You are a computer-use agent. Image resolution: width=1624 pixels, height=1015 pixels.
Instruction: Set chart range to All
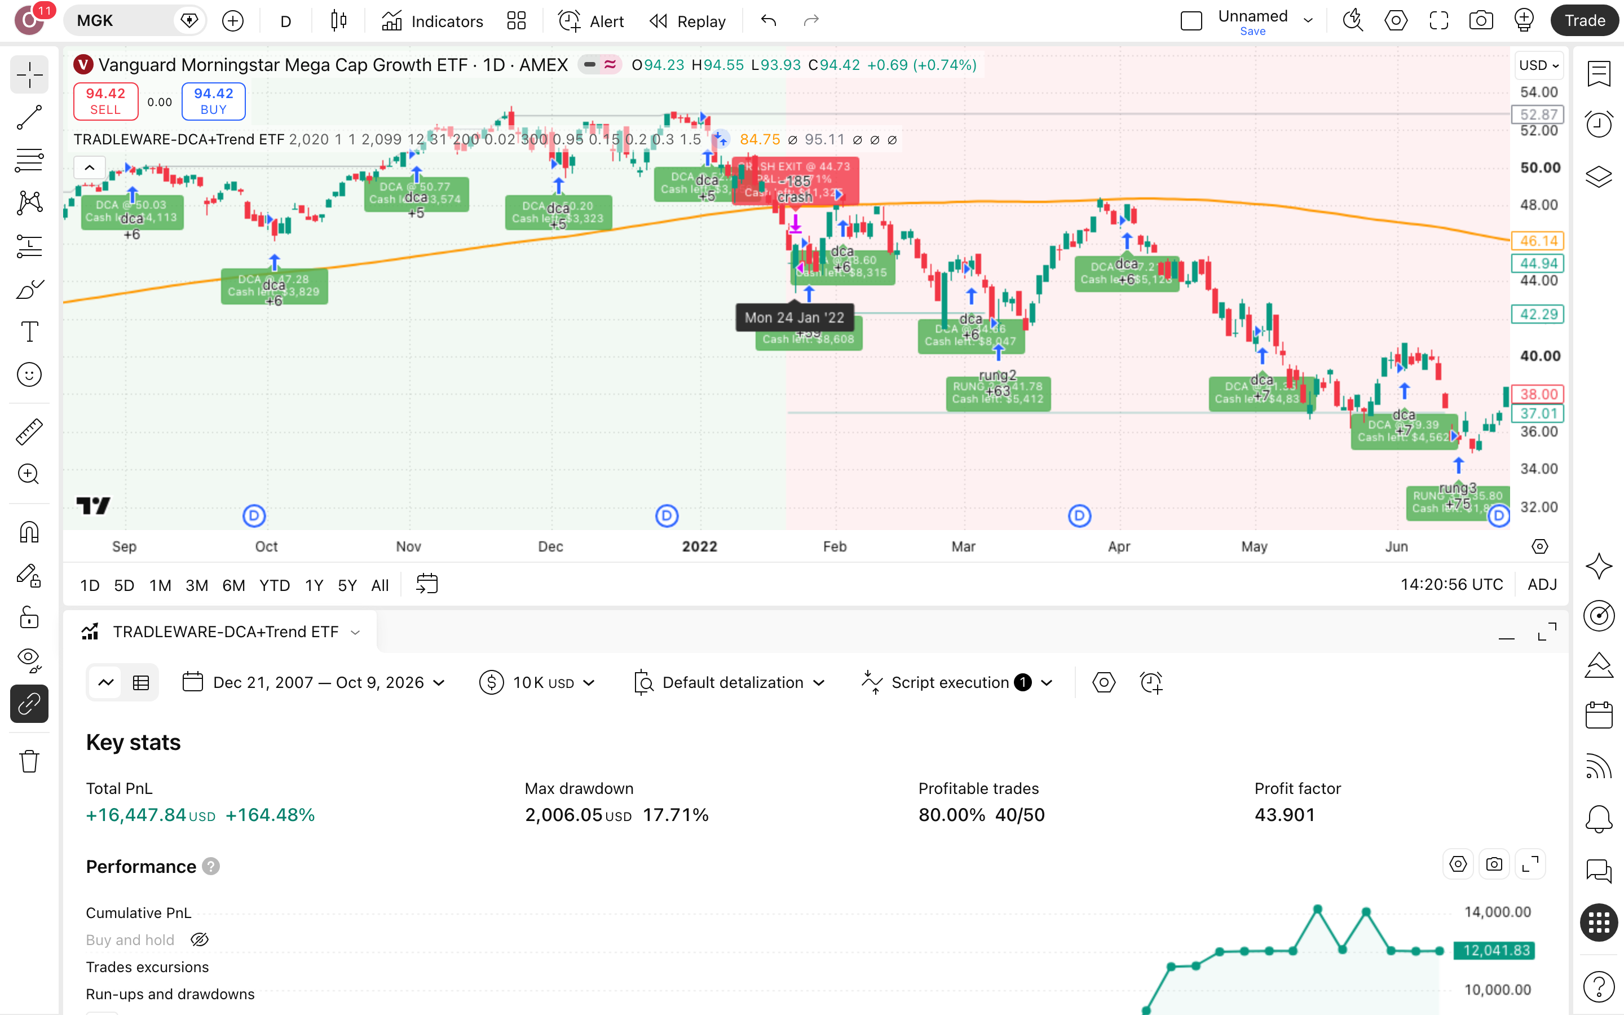tap(380, 585)
